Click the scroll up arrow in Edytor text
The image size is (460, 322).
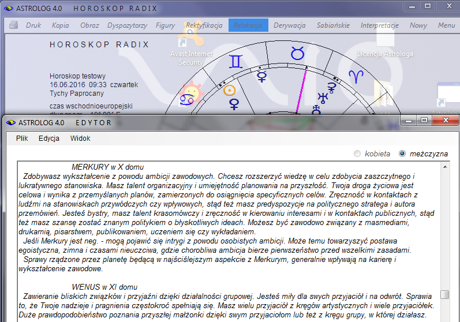click(445, 167)
